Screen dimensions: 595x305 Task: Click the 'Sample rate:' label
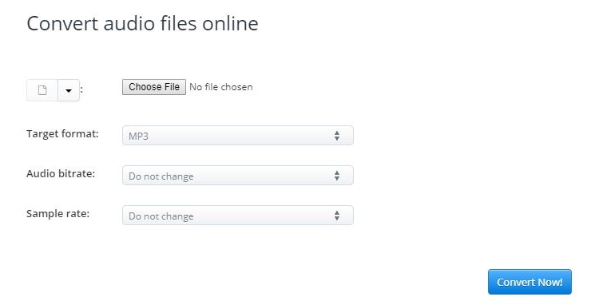tap(58, 213)
